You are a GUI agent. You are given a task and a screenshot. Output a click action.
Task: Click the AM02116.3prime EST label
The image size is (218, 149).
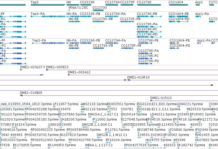click(94, 104)
